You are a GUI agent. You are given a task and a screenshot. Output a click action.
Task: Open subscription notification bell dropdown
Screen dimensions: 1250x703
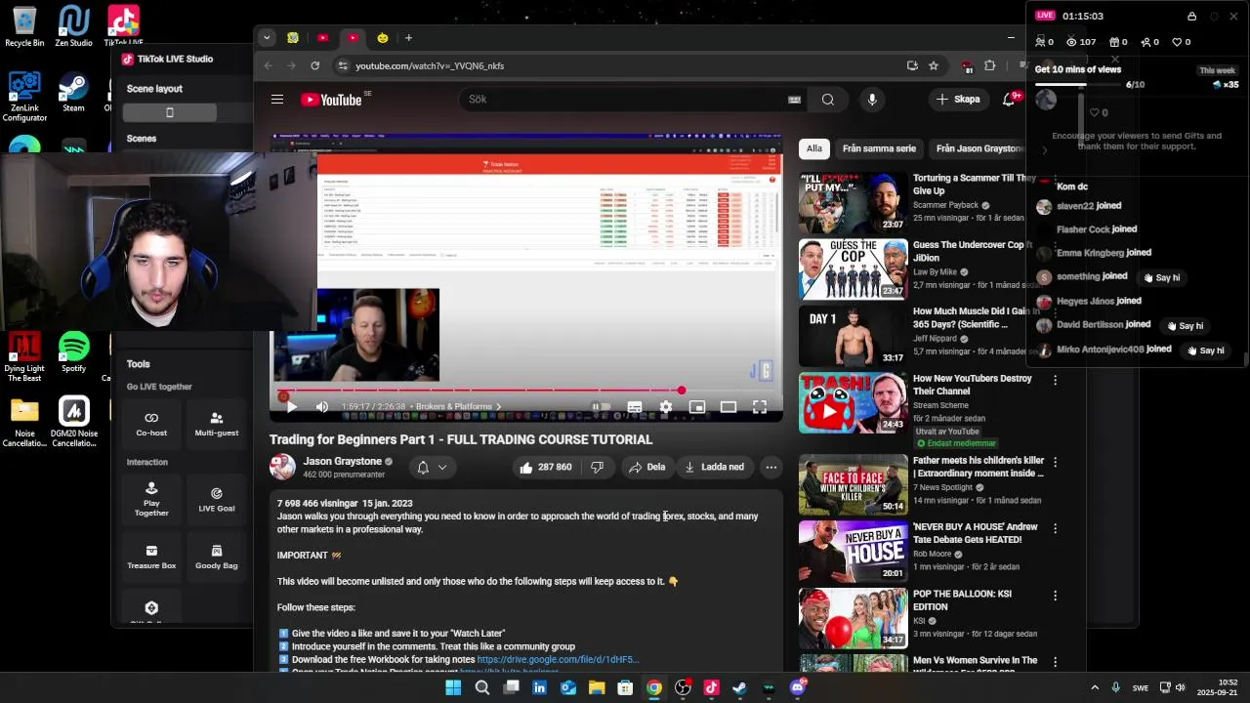(432, 468)
